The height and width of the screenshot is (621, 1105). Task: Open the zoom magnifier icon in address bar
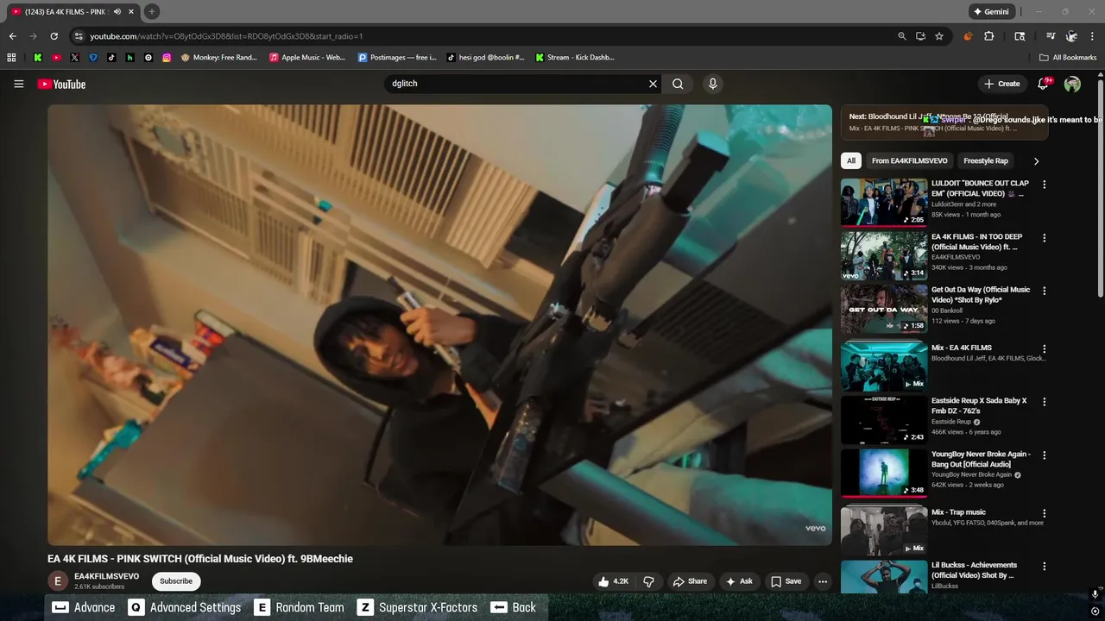(902, 36)
